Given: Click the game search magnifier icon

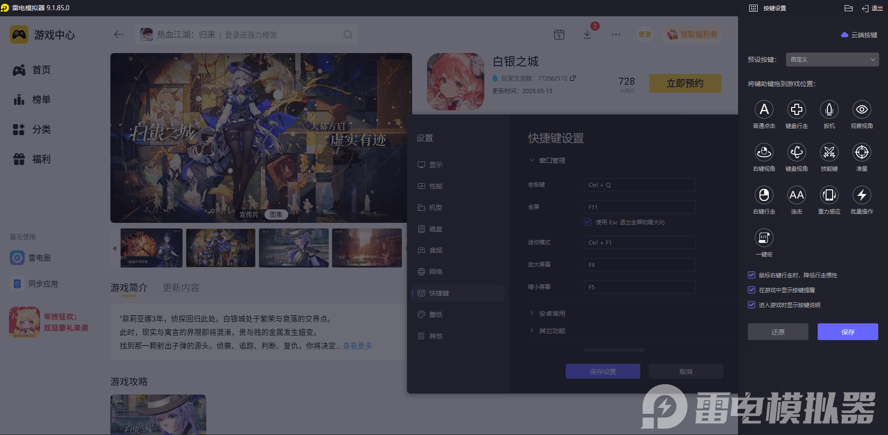Looking at the screenshot, I should (x=348, y=34).
